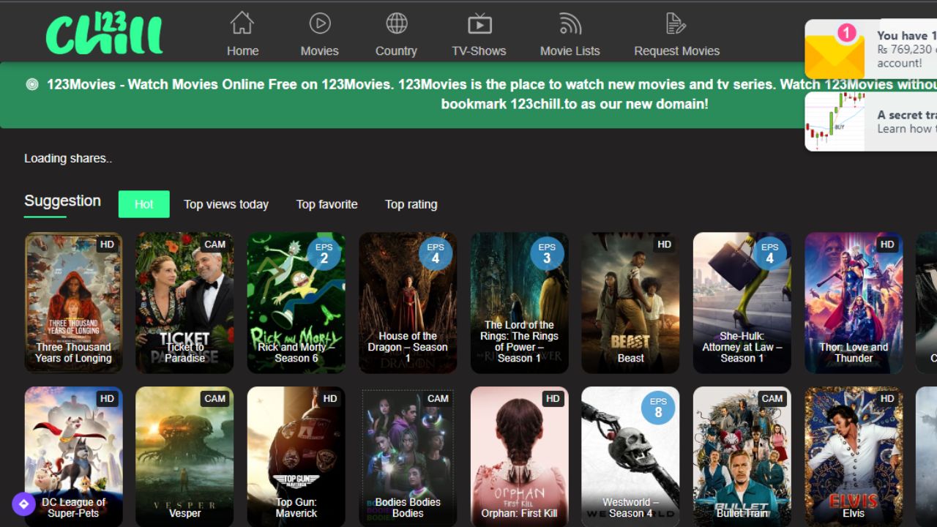Switch to Top rating tab
937x527 pixels.
click(x=411, y=204)
